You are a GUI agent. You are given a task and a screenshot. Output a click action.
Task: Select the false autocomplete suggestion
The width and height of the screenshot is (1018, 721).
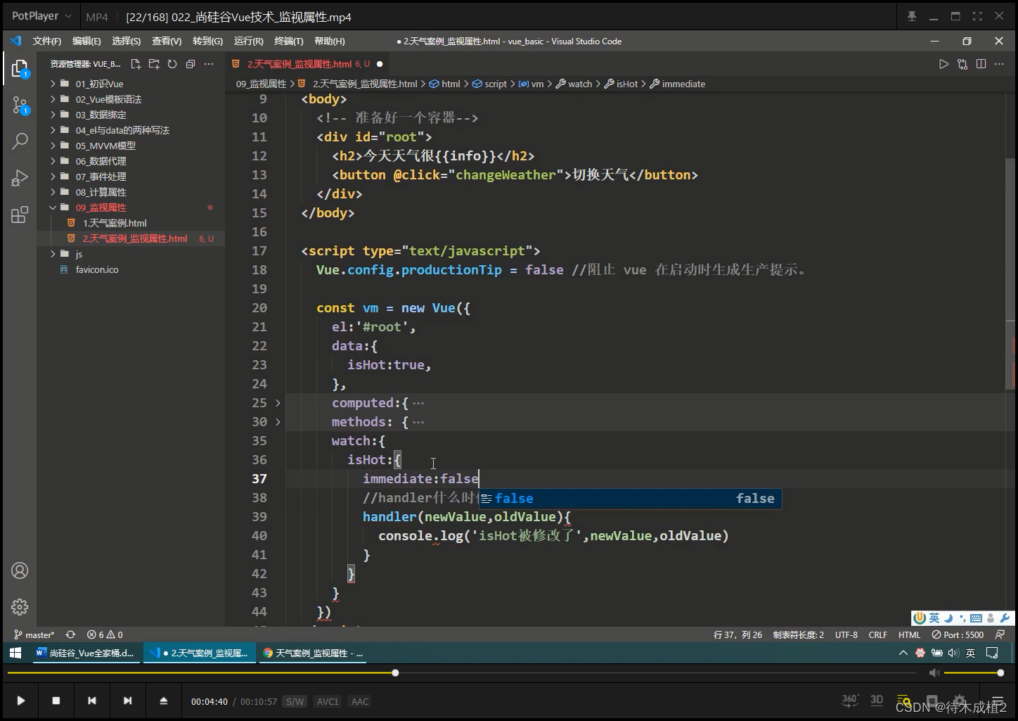630,499
